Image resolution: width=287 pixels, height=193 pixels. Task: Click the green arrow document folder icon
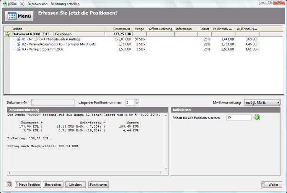tap(7, 34)
